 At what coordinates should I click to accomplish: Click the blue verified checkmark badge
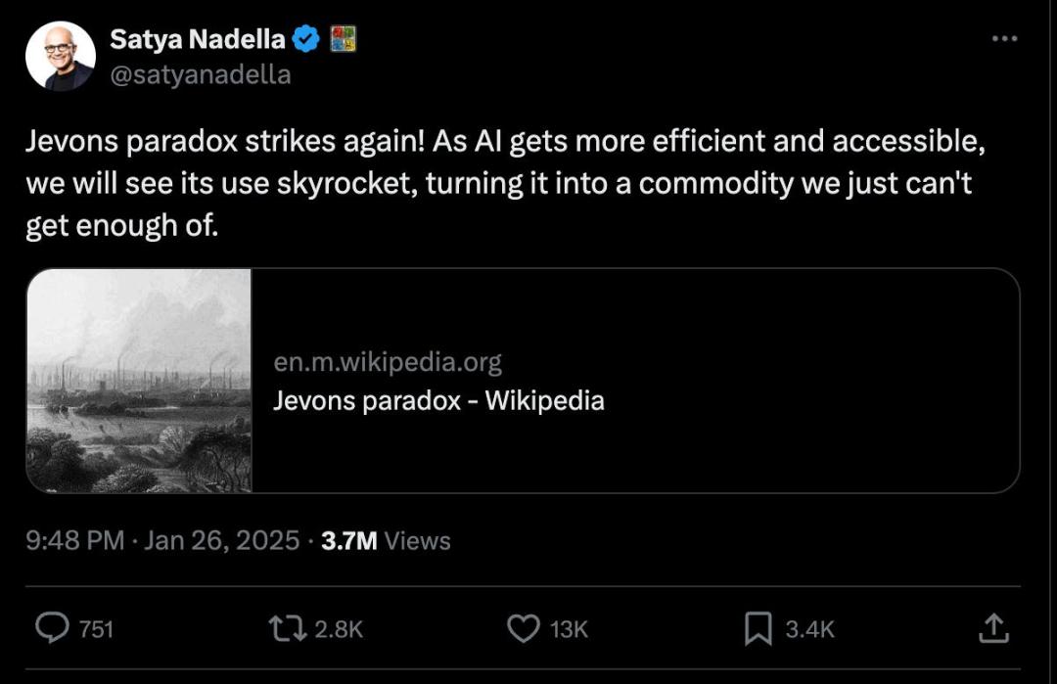(x=307, y=39)
